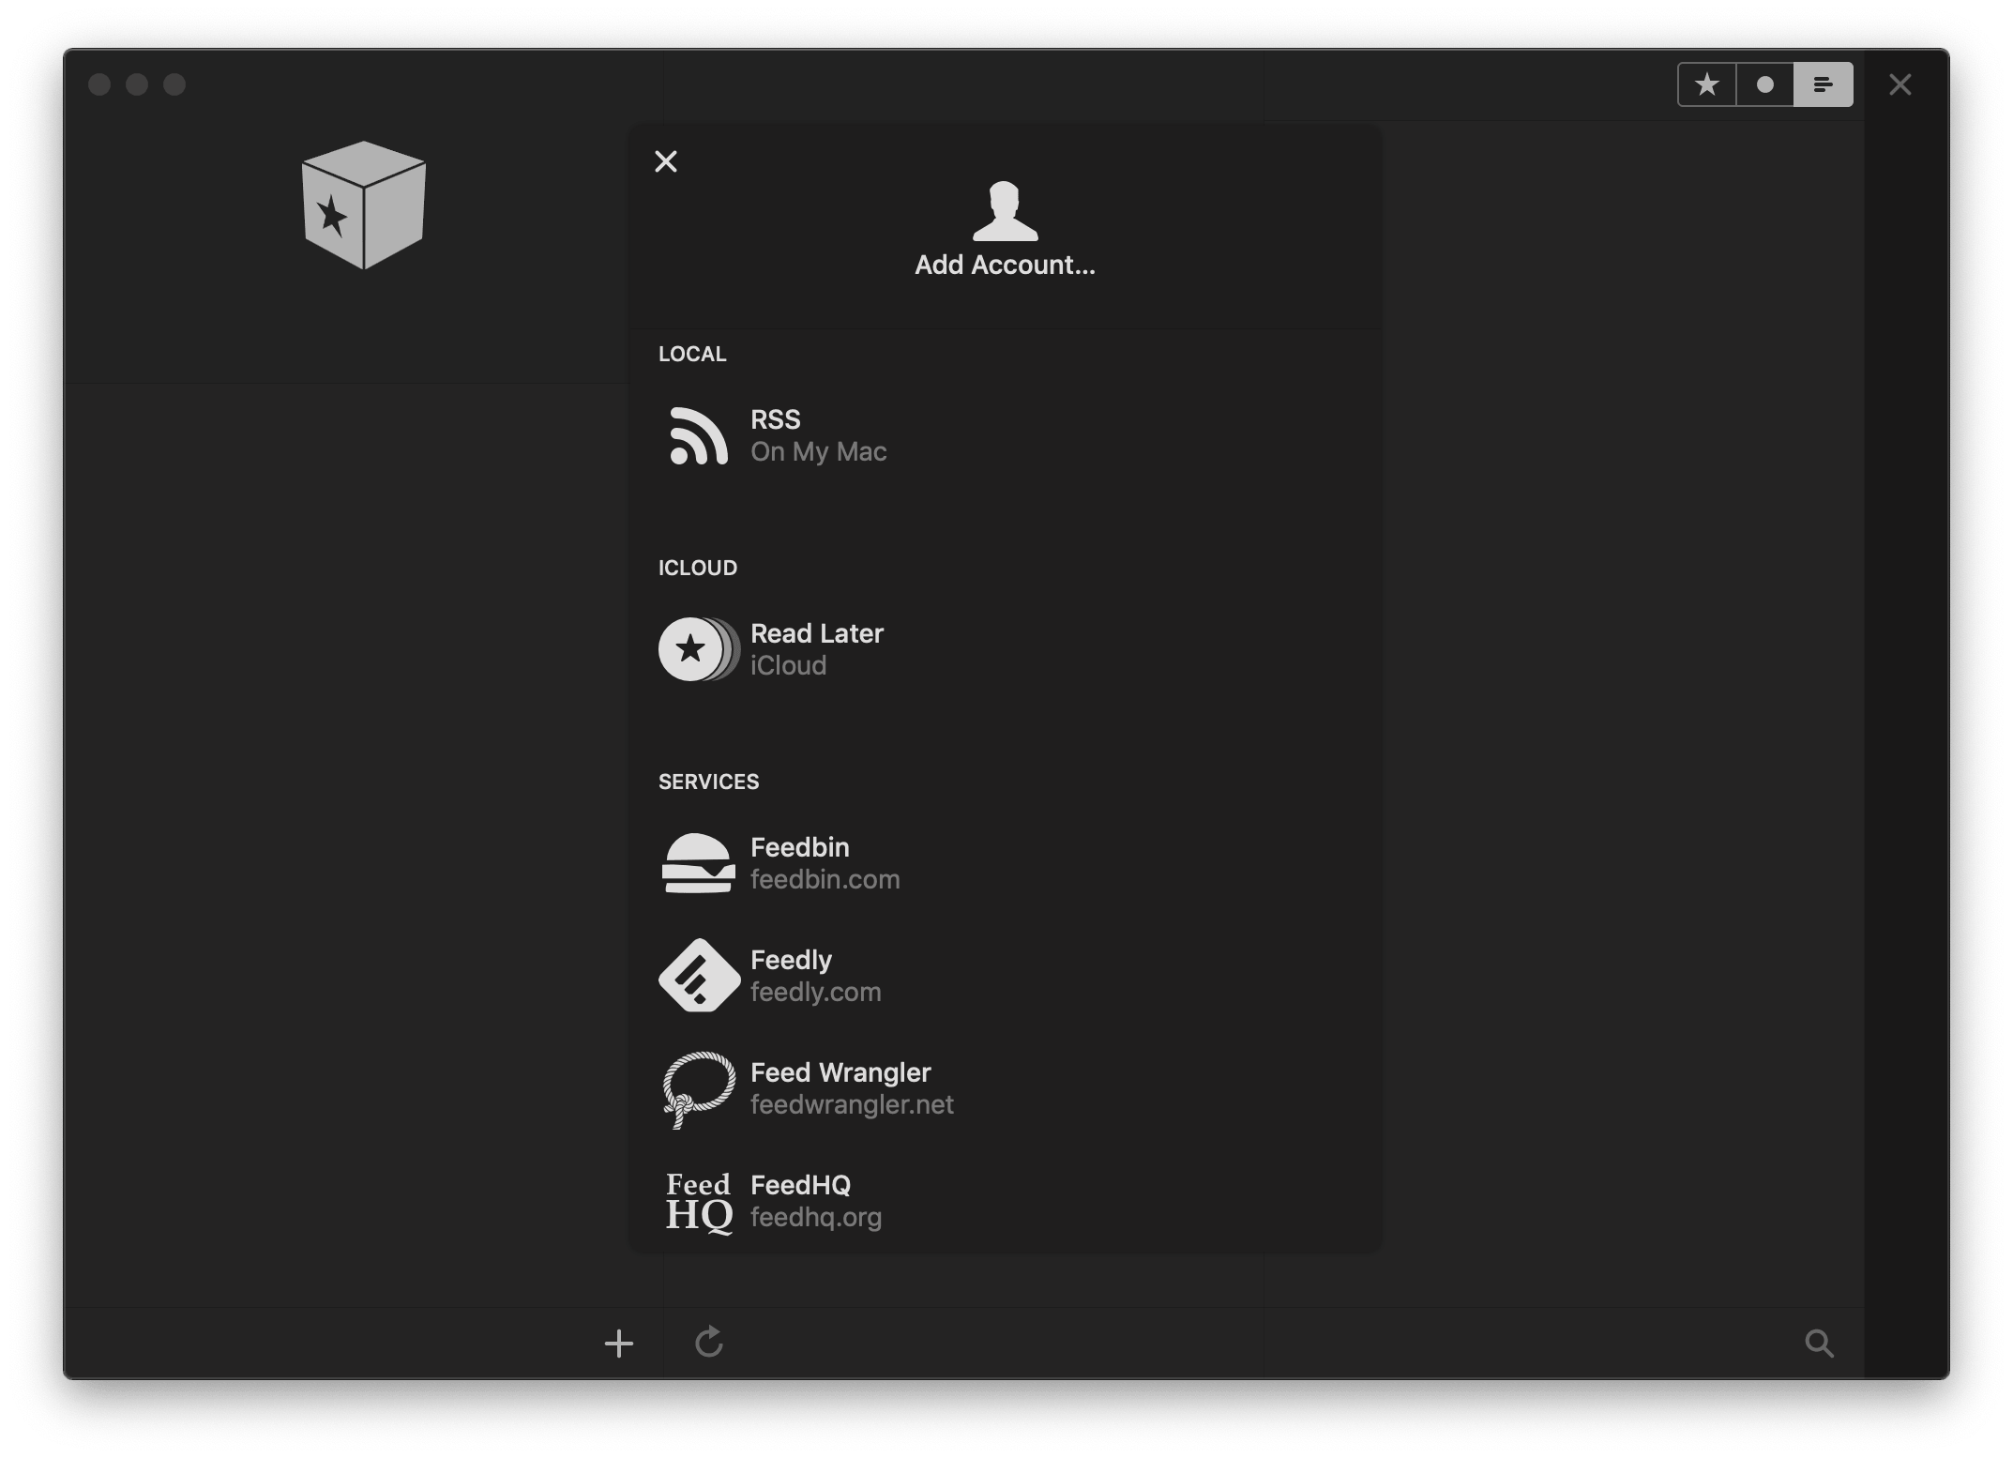
Task: Show starred articles filter
Action: click(x=1707, y=84)
